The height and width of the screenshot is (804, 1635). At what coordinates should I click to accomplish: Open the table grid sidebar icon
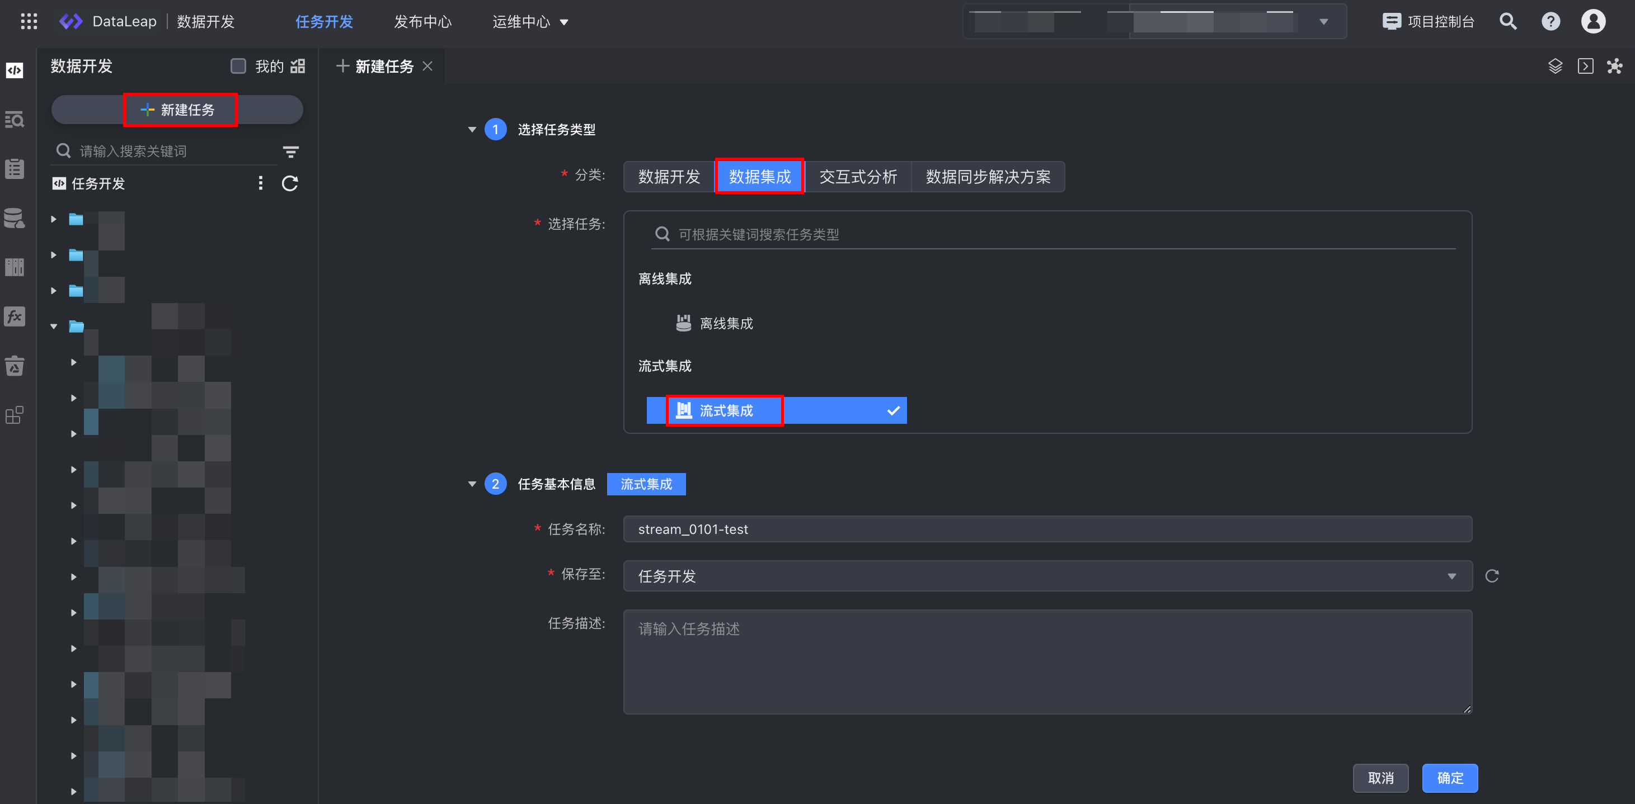click(15, 267)
